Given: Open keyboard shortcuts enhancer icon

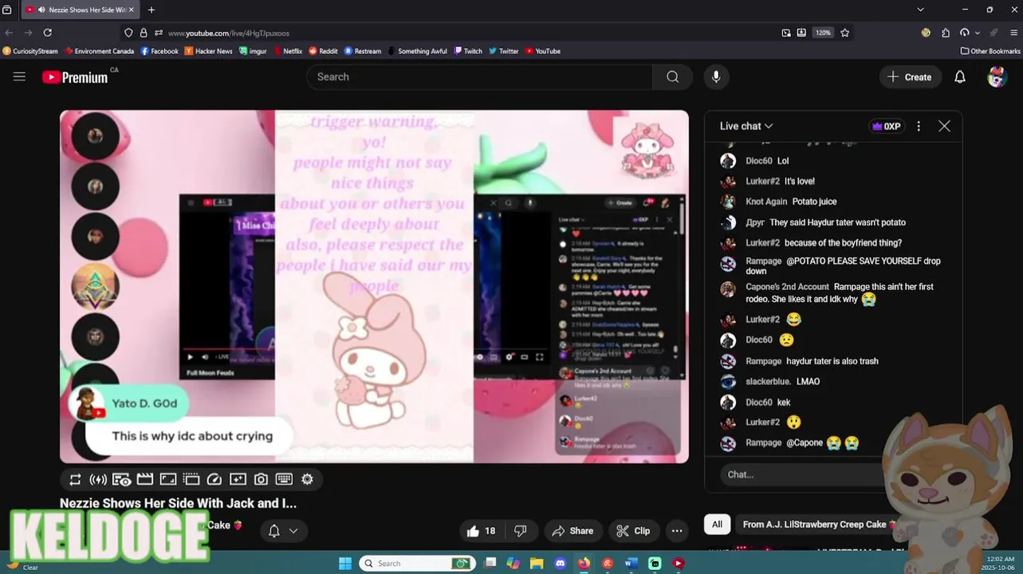Looking at the screenshot, I should tap(284, 479).
